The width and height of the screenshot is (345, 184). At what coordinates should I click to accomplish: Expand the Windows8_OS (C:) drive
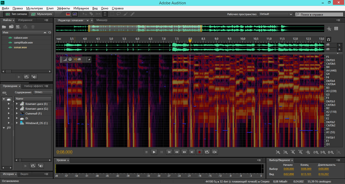pyautogui.click(x=17, y=123)
